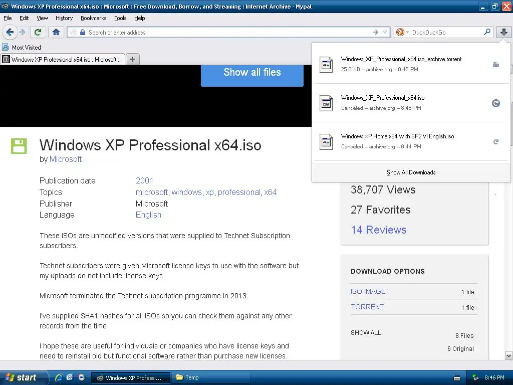Open the Help menu
This screenshot has width=513, height=385.
coord(139,19)
